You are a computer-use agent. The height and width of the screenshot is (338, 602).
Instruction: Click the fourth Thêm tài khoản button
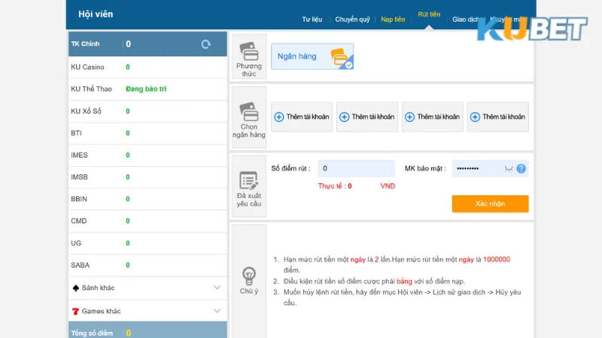(498, 117)
